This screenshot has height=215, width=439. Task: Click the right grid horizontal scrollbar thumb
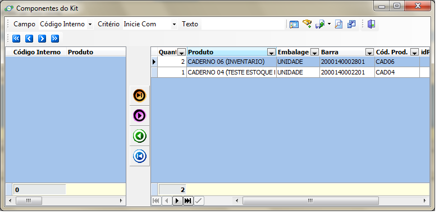click(310, 200)
